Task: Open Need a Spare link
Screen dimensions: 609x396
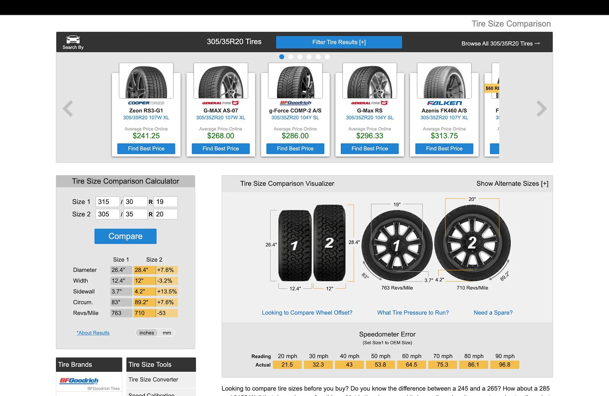Action: [x=493, y=313]
